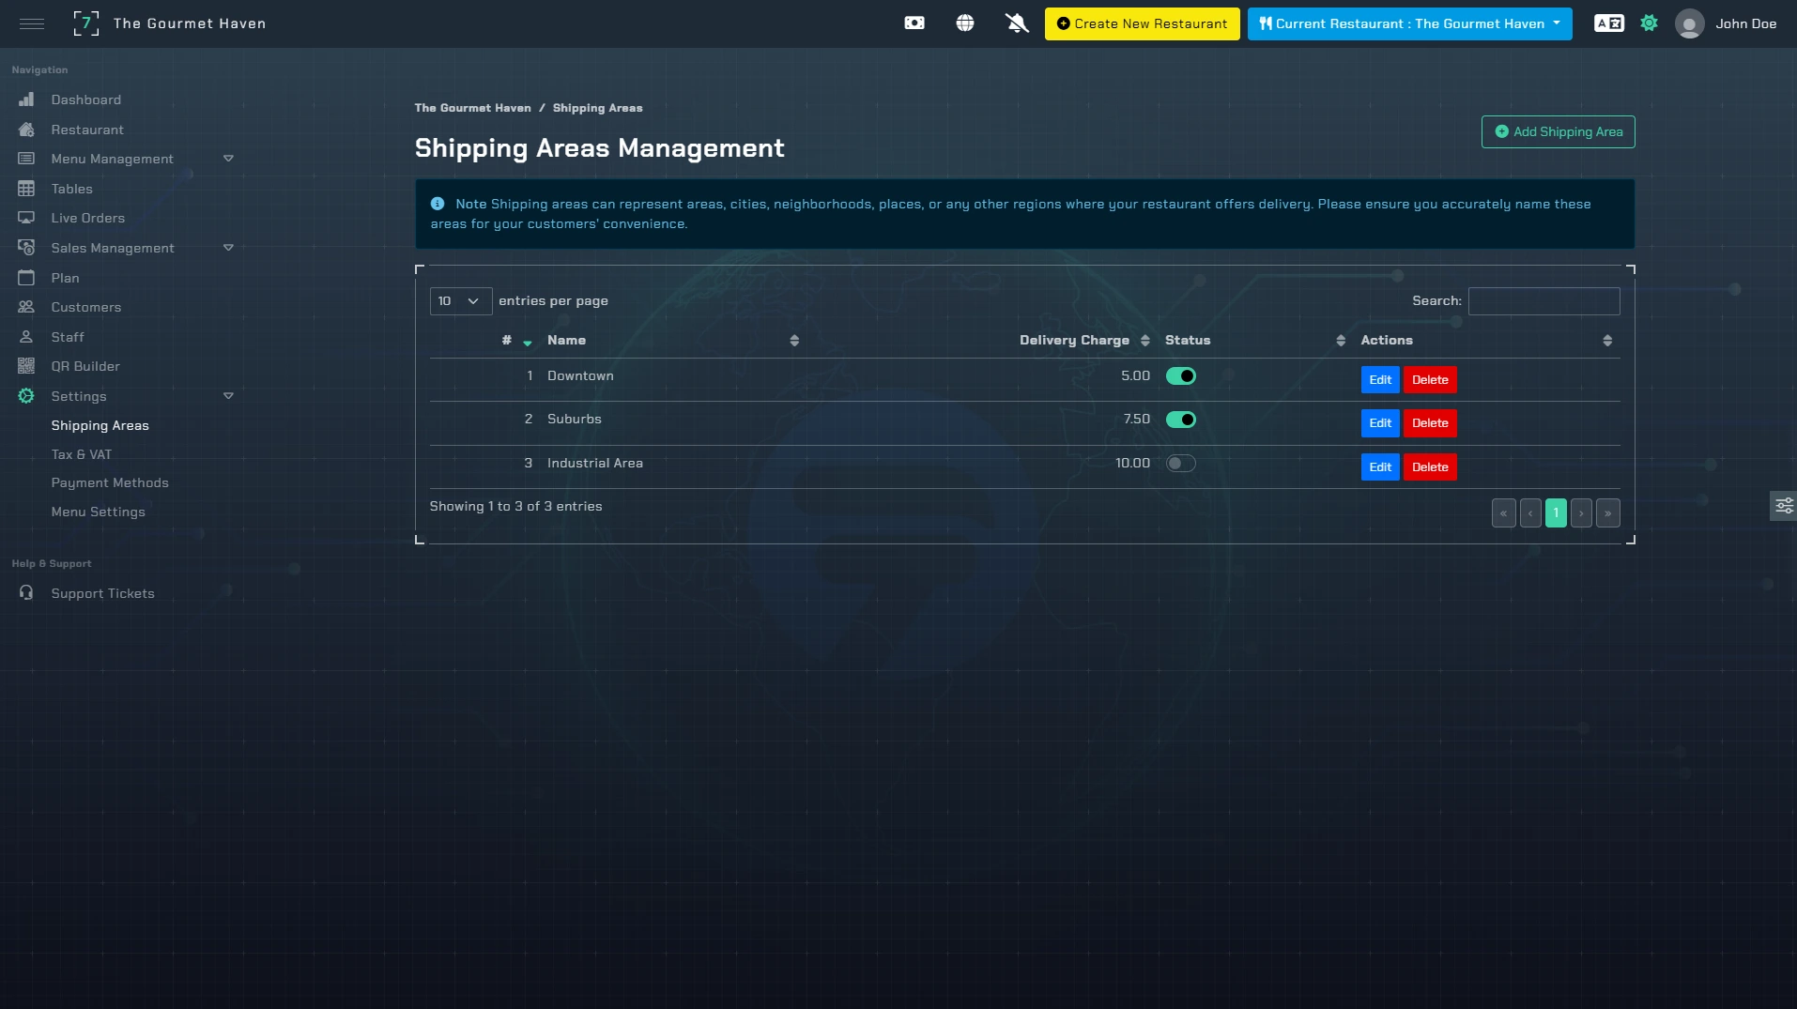The width and height of the screenshot is (1797, 1009).
Task: Open the muted notifications bell
Action: click(1017, 23)
